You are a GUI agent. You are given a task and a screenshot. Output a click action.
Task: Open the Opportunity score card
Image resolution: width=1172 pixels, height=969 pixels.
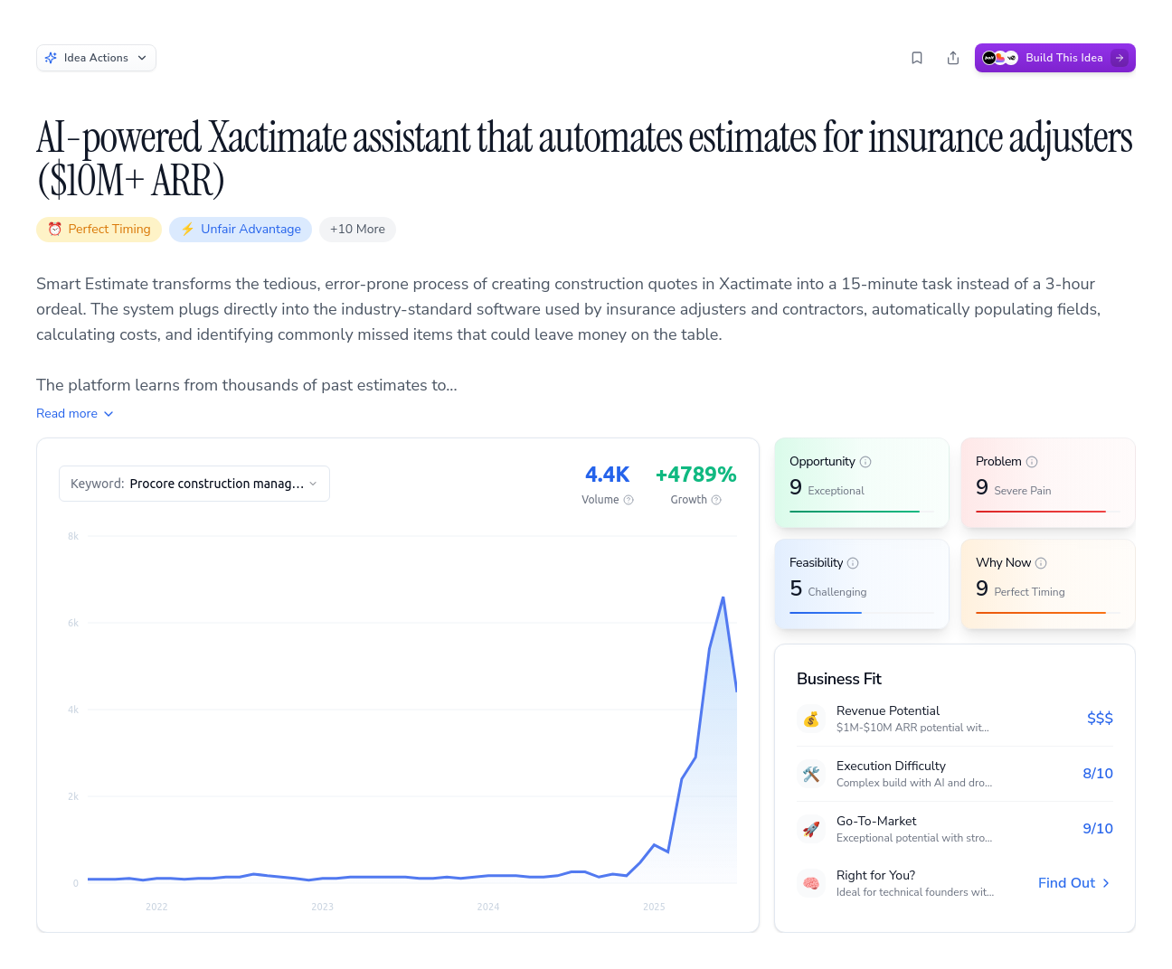862,483
